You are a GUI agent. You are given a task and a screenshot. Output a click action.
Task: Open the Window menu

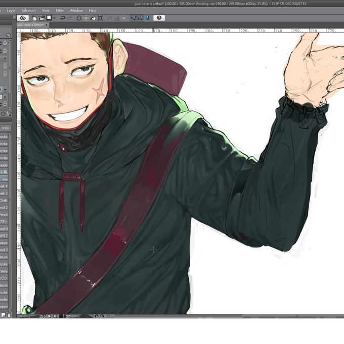click(x=76, y=11)
